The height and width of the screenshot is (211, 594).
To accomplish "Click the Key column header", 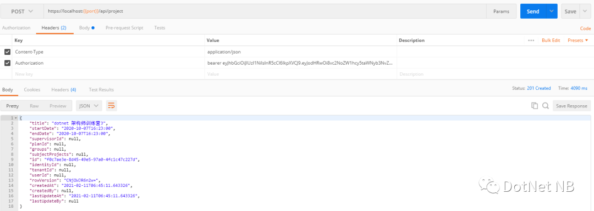I will click(x=19, y=41).
